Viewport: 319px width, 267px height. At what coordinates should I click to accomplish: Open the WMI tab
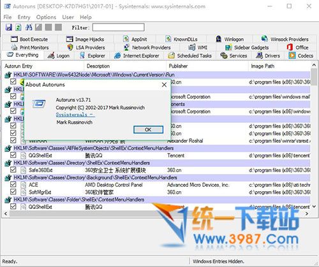pyautogui.click(x=198, y=47)
